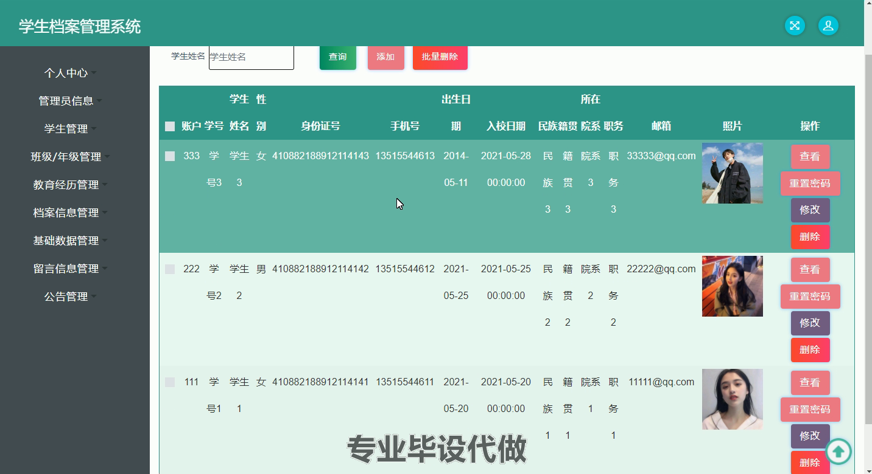The width and height of the screenshot is (872, 474).
Task: Expand the 基础数据管理 sidebar menu
Action: pos(70,241)
